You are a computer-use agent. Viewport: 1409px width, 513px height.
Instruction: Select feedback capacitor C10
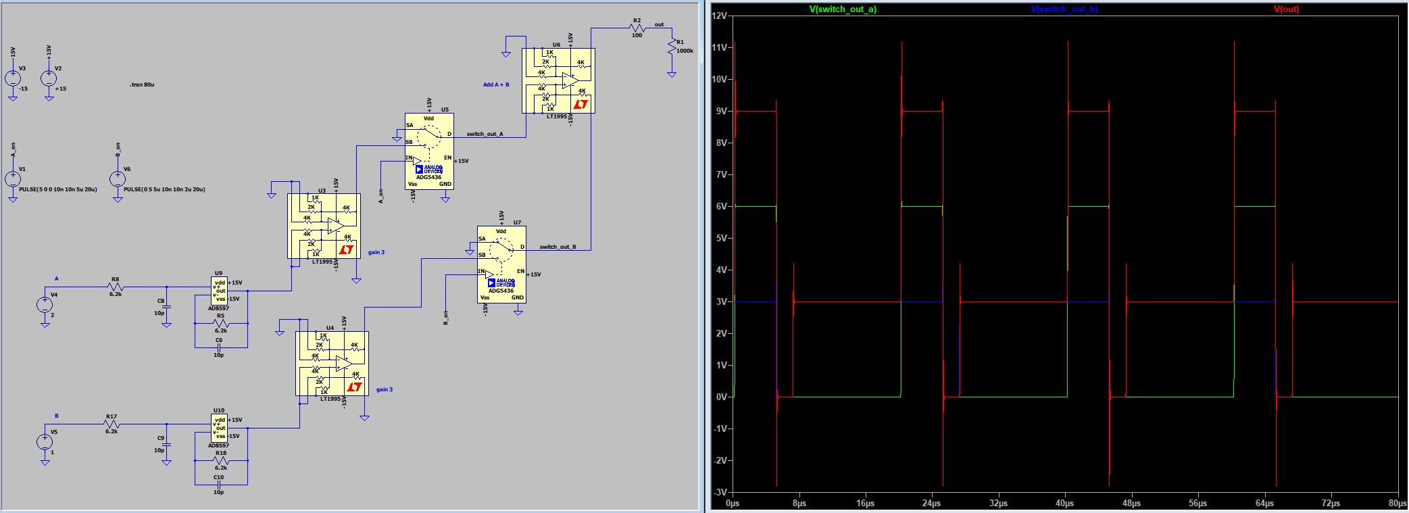tap(219, 485)
